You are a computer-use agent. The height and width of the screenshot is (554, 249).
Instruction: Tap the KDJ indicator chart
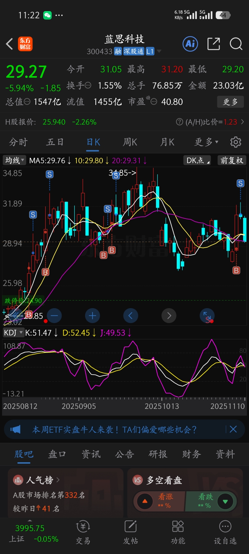tap(124, 368)
